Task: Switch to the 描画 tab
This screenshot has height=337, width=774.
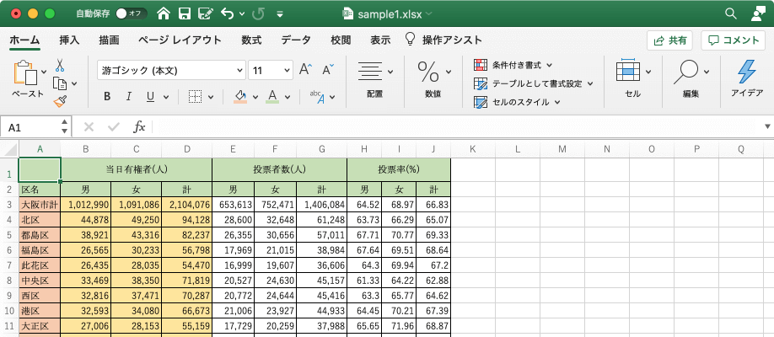Action: click(x=109, y=40)
